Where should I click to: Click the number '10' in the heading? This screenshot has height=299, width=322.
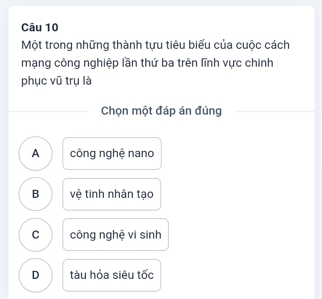click(x=52, y=27)
